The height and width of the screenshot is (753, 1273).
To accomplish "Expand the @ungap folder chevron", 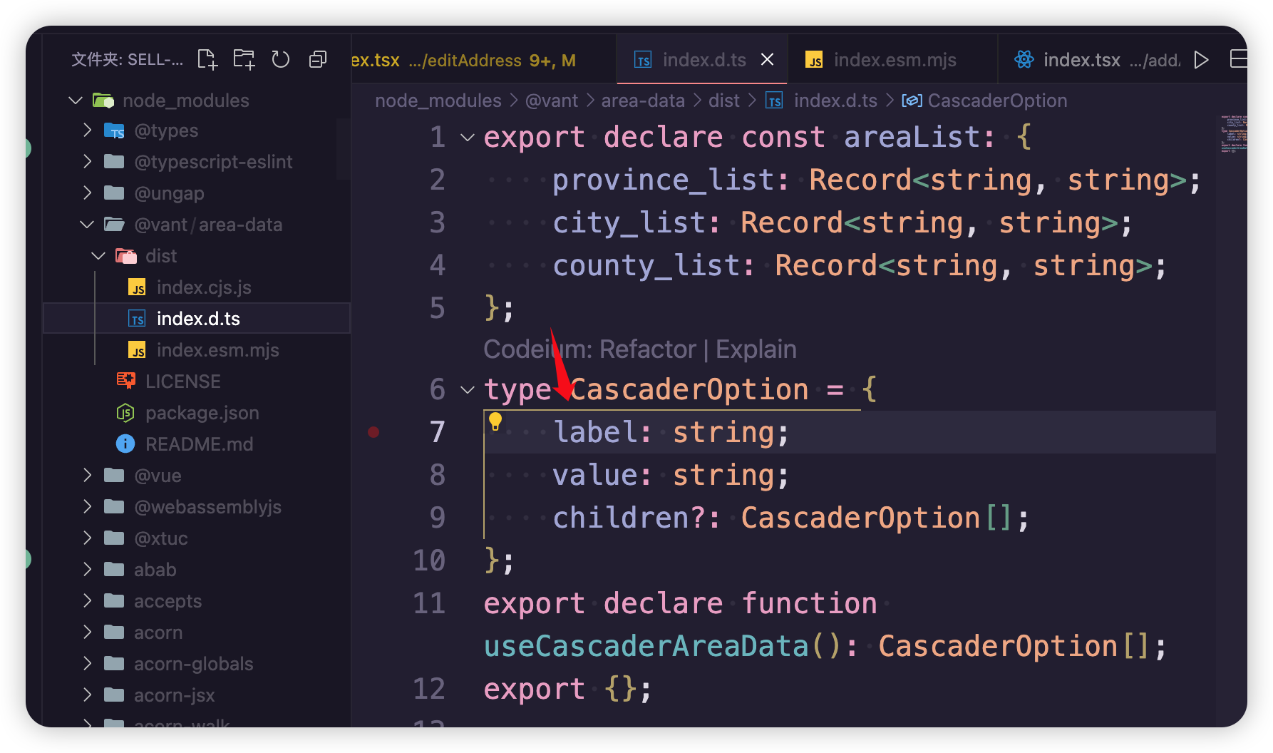I will pos(87,193).
